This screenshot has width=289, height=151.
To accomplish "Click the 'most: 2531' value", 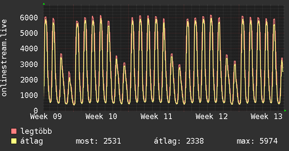I will [x=98, y=141].
